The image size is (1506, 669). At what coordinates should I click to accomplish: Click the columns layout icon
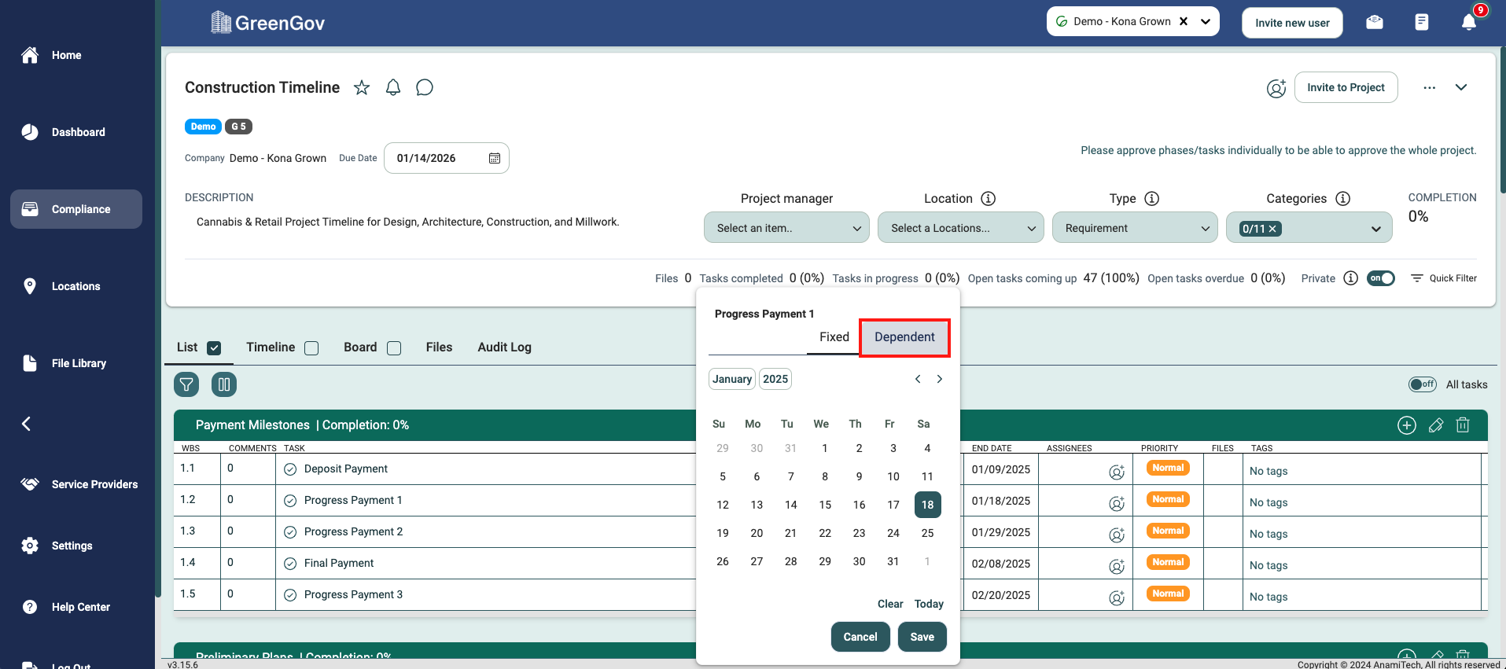(x=224, y=384)
